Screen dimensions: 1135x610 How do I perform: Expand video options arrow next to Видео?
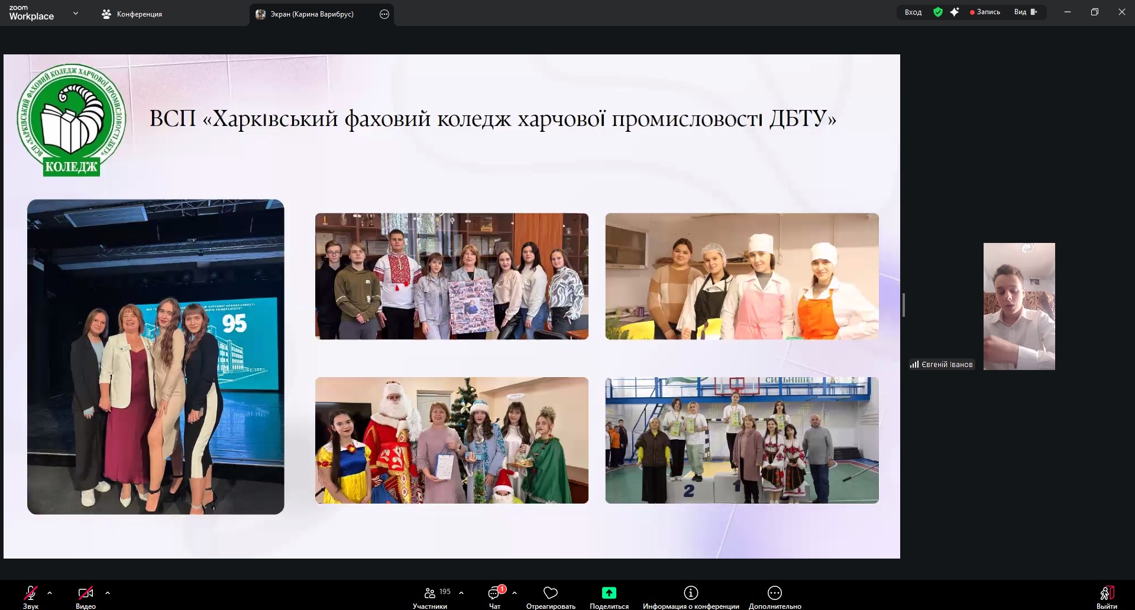pyautogui.click(x=108, y=592)
